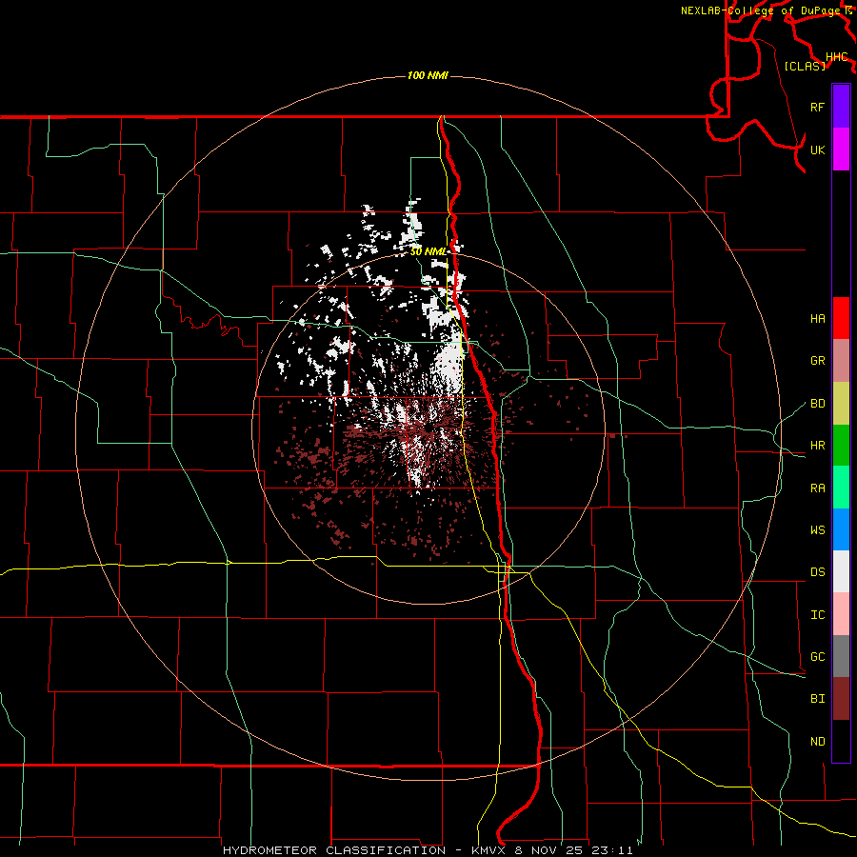Click the ND black legend swatch

click(x=841, y=741)
